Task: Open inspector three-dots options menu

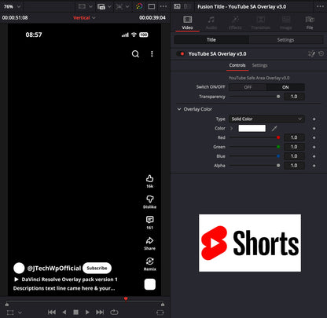Action: 320,6
